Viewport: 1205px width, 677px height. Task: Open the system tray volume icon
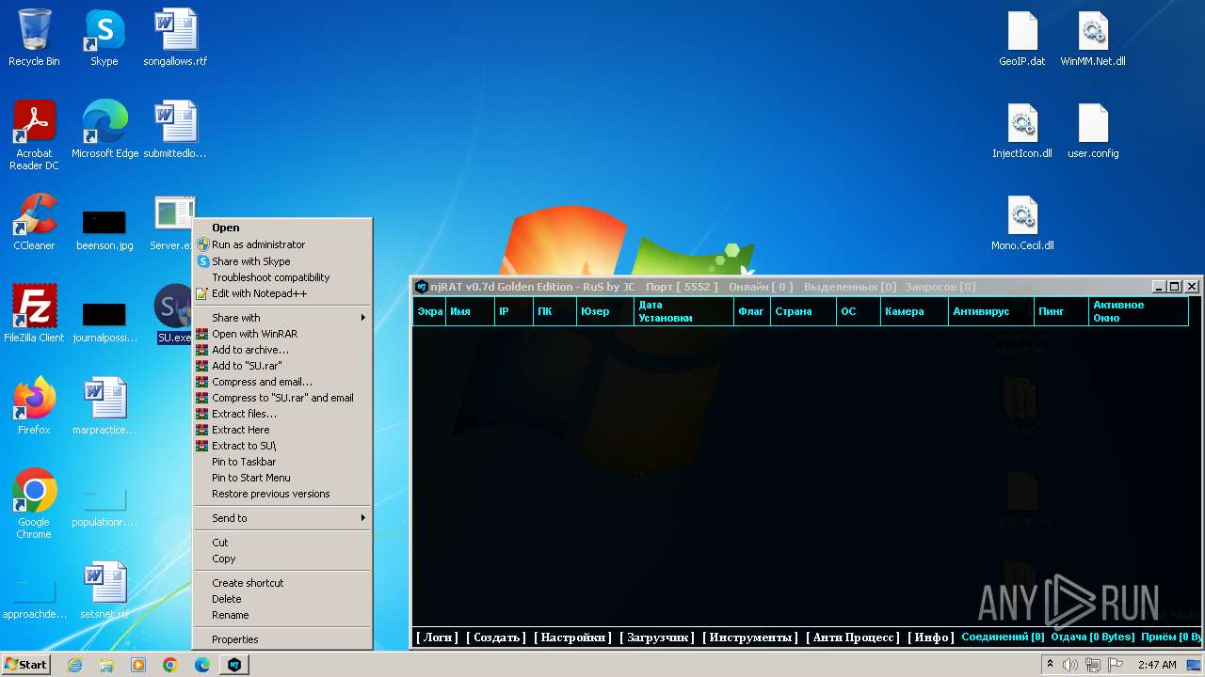pos(1070,665)
